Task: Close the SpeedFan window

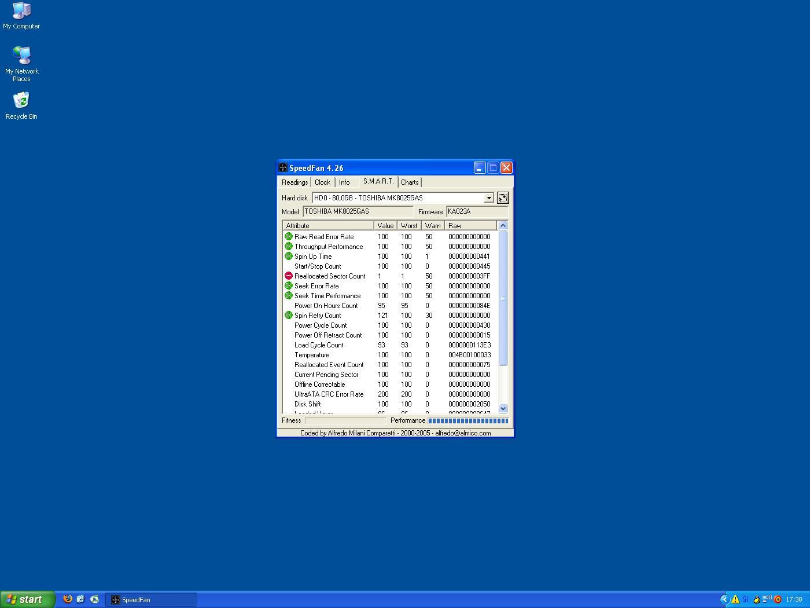Action: [506, 168]
